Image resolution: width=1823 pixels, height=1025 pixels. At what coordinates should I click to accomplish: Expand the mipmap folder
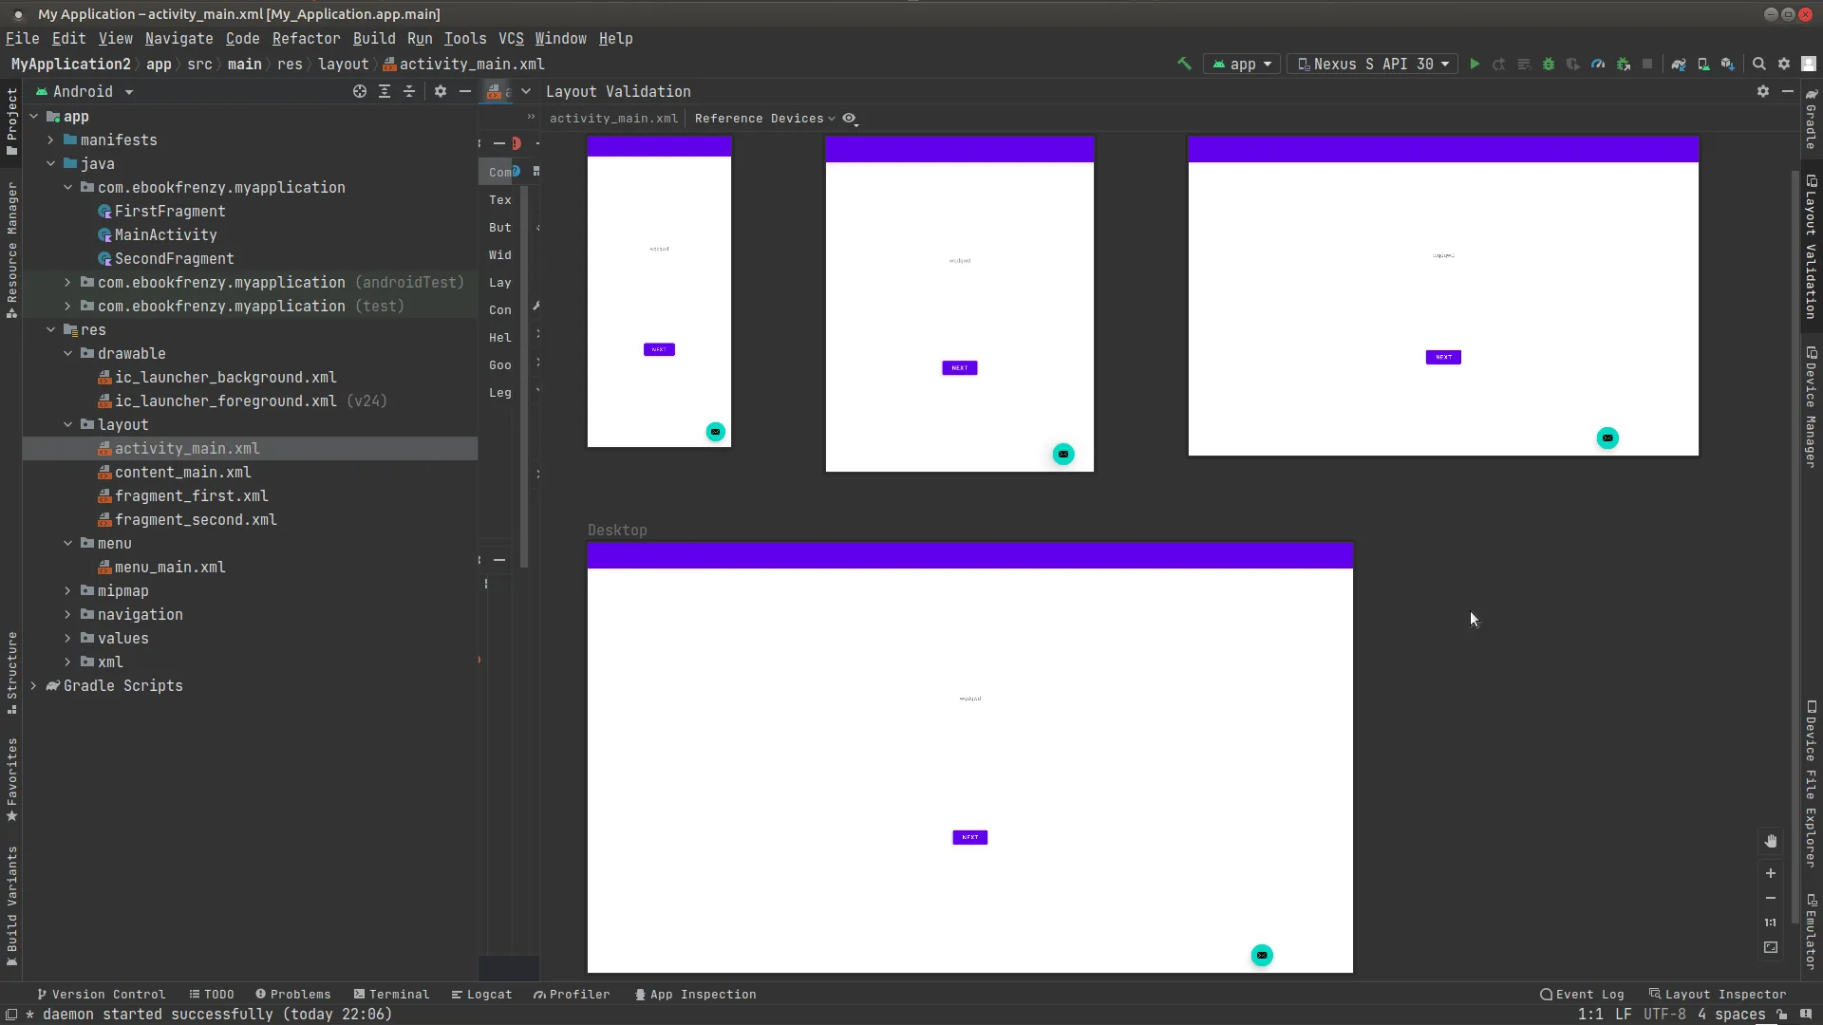pos(67,590)
